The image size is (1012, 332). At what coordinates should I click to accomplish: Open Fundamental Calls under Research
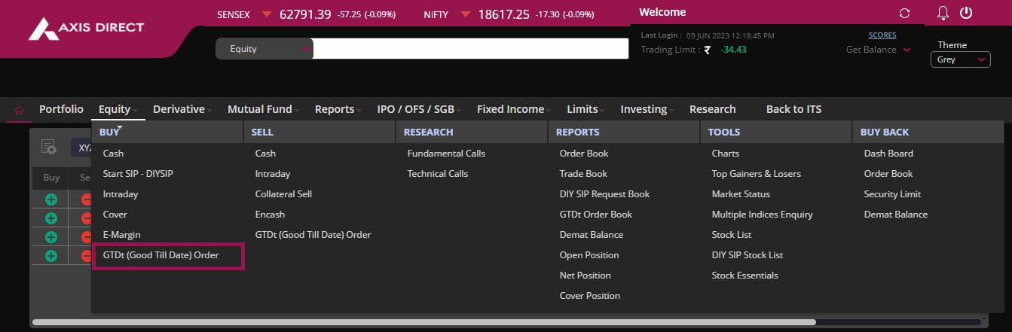pyautogui.click(x=446, y=154)
